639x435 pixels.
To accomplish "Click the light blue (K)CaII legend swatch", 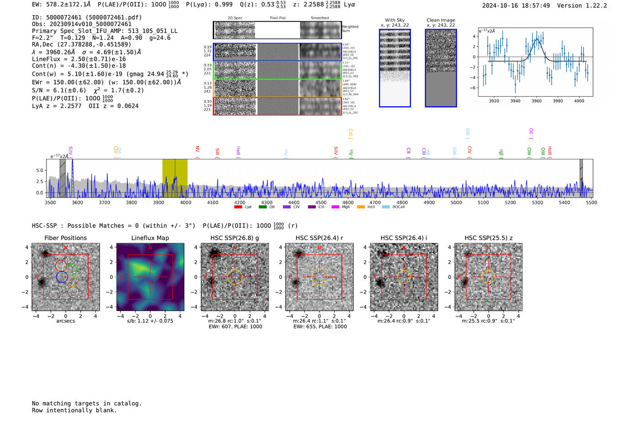I will [386, 207].
